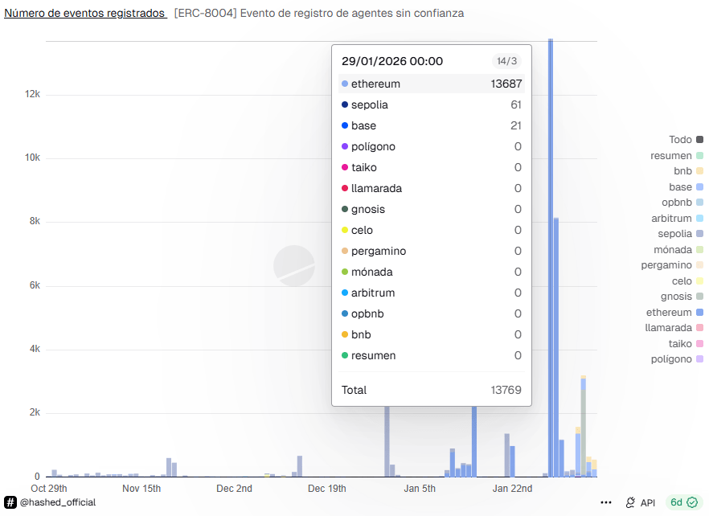Click the API plug icon
Screen dimensions: 709x516
pyautogui.click(x=631, y=502)
